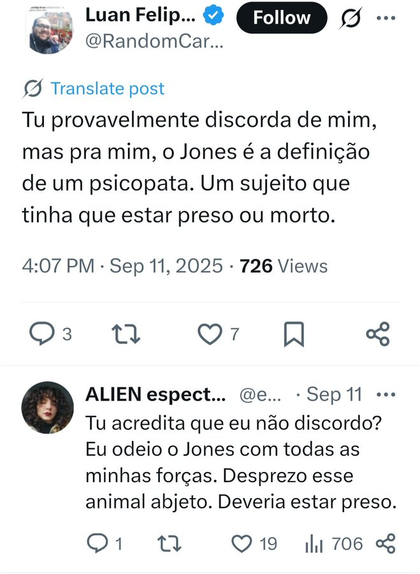Open more options on the ALIEN reply
The height and width of the screenshot is (574, 420).
click(386, 394)
